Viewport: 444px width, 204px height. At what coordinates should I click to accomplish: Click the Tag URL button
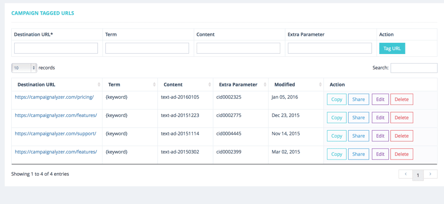click(392, 48)
